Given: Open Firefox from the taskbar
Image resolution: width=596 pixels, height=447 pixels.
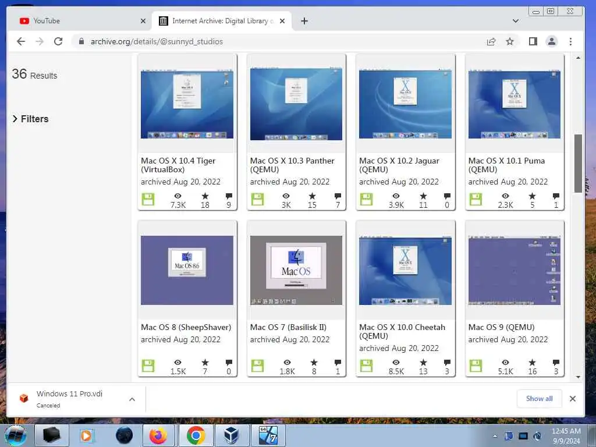Looking at the screenshot, I should [x=158, y=435].
